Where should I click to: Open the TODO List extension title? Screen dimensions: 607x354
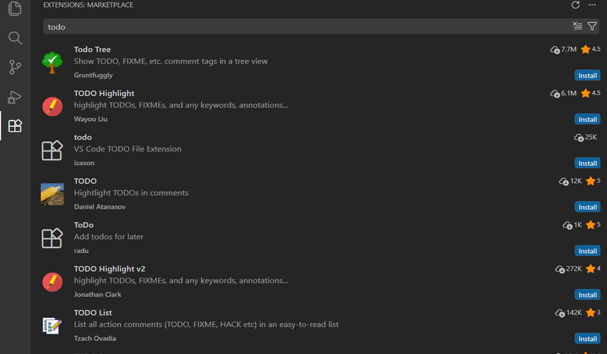click(93, 313)
